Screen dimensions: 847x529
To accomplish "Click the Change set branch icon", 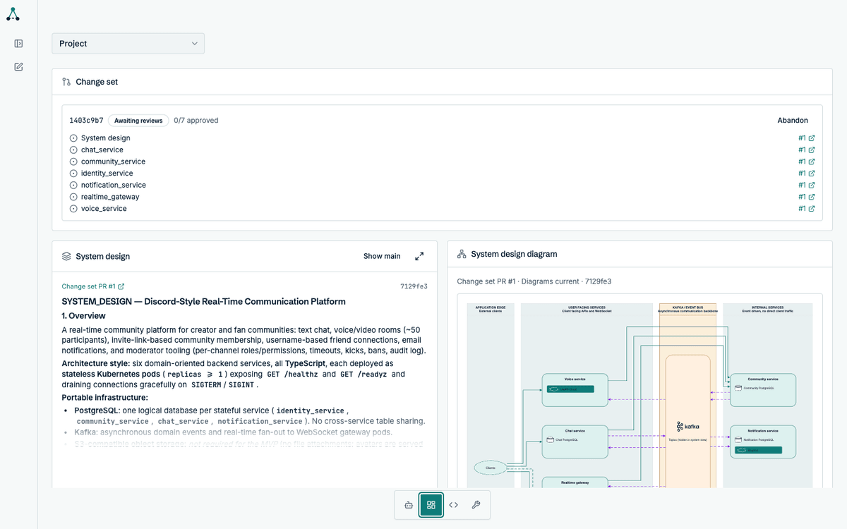I will click(66, 82).
